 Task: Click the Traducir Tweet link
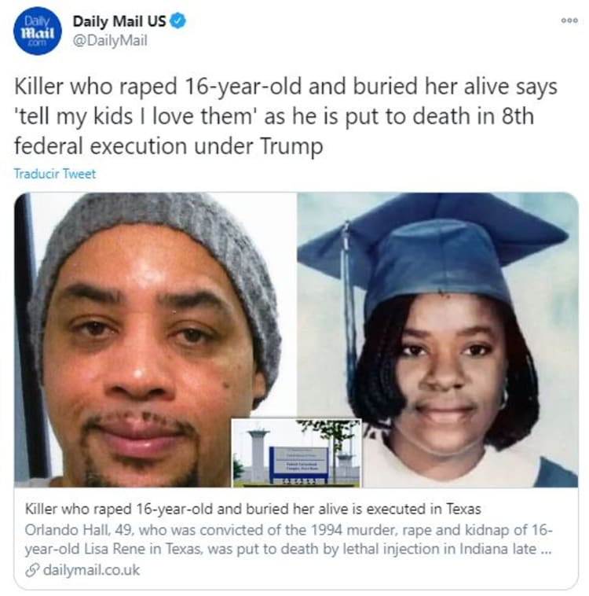(55, 174)
